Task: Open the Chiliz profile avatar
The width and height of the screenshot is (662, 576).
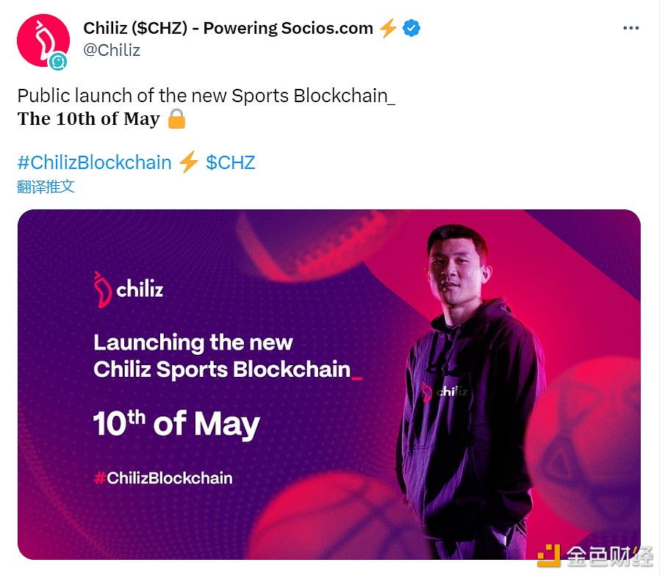Action: point(43,40)
